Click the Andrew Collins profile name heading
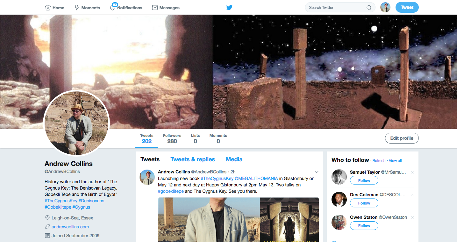Viewport: 457px width, 242px height. tap(68, 164)
